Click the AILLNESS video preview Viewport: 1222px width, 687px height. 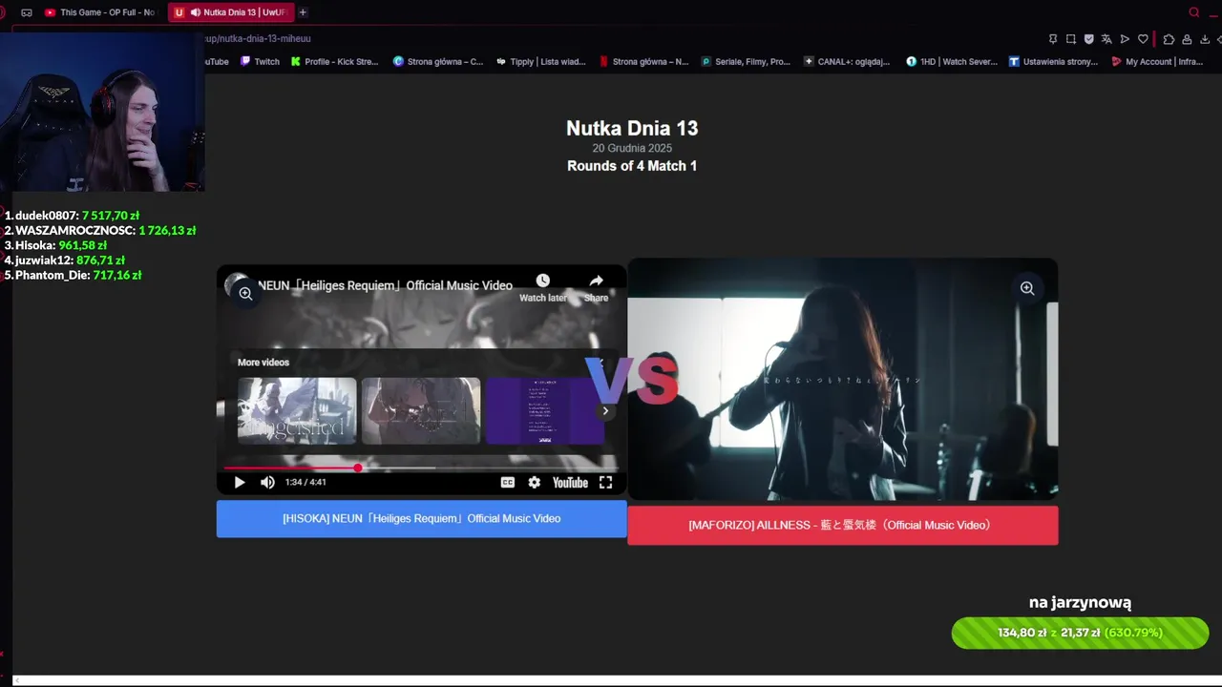843,380
